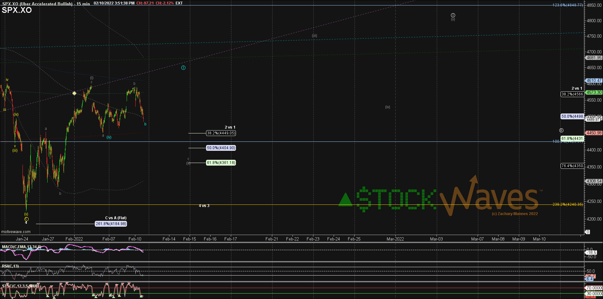Click the SPX.XO symbol title
The width and height of the screenshot is (603, 299).
click(17, 10)
